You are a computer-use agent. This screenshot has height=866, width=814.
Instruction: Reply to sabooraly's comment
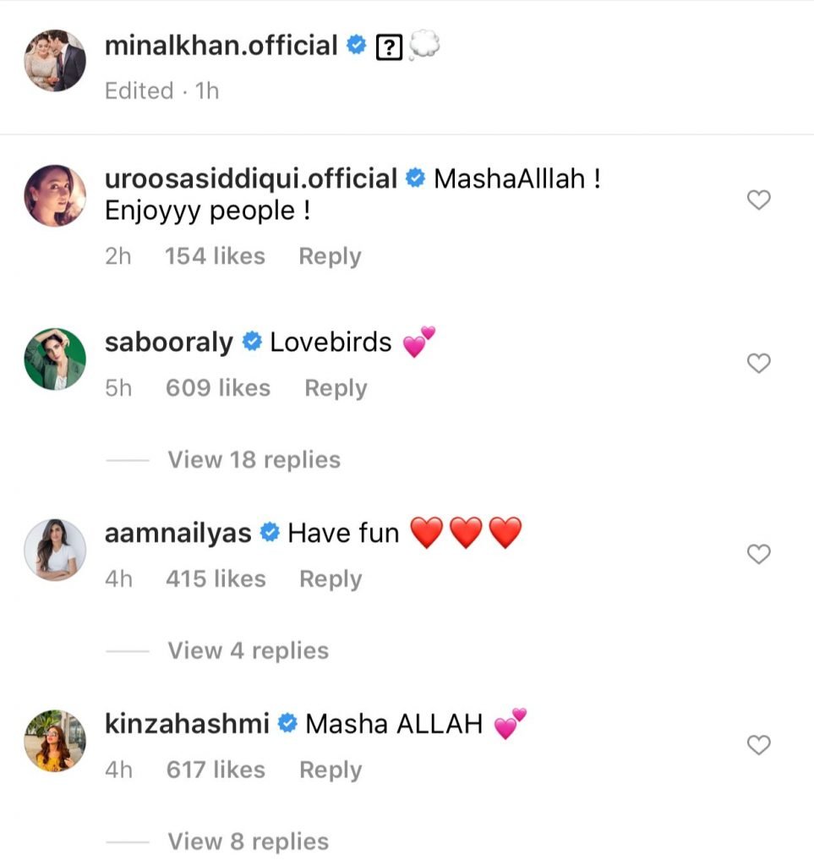(x=336, y=388)
